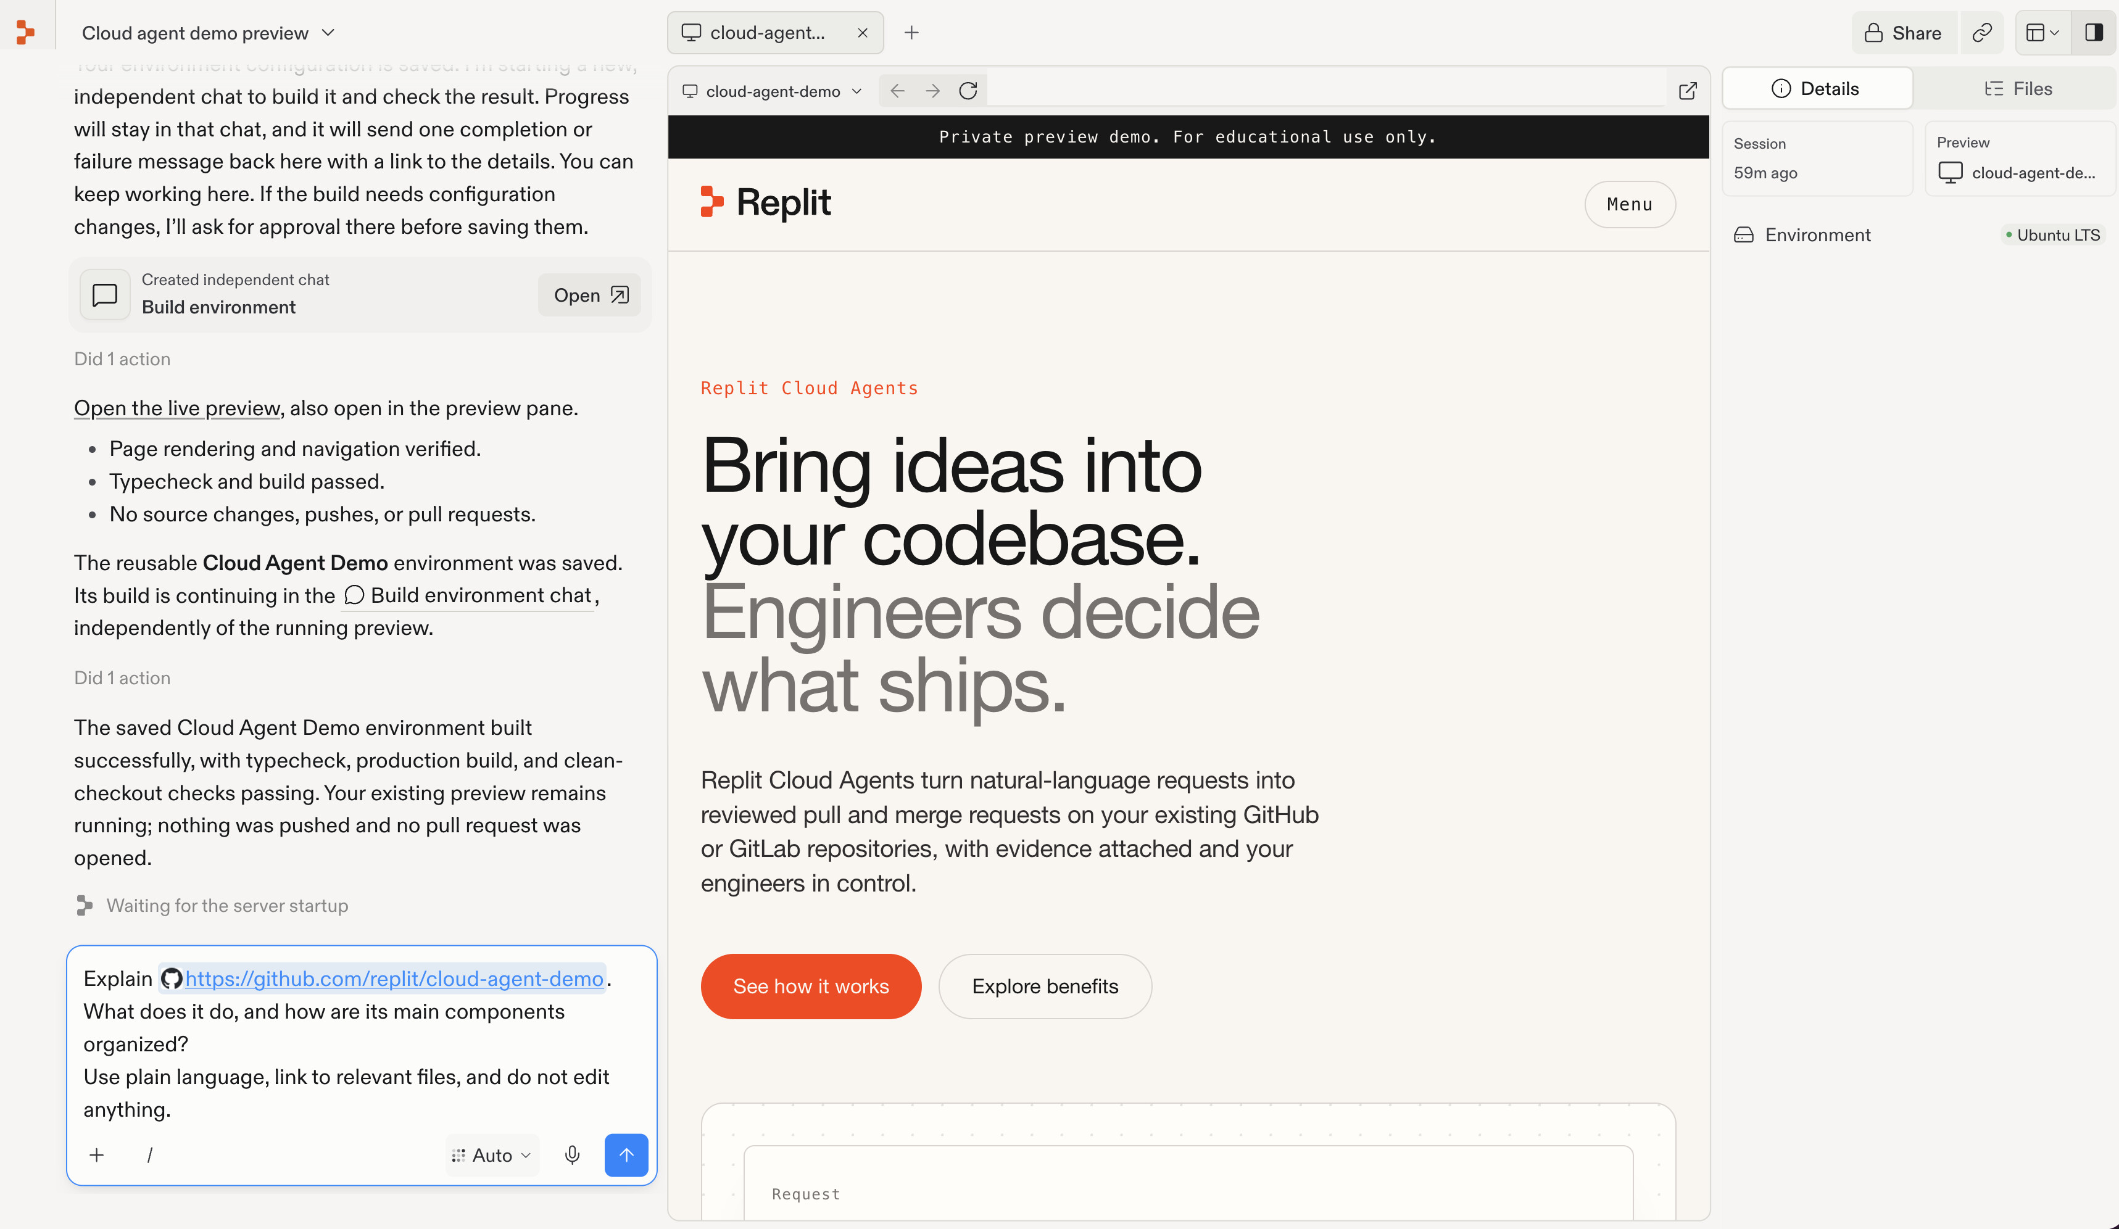Click the Replit logo in top-left corner

(x=25, y=33)
